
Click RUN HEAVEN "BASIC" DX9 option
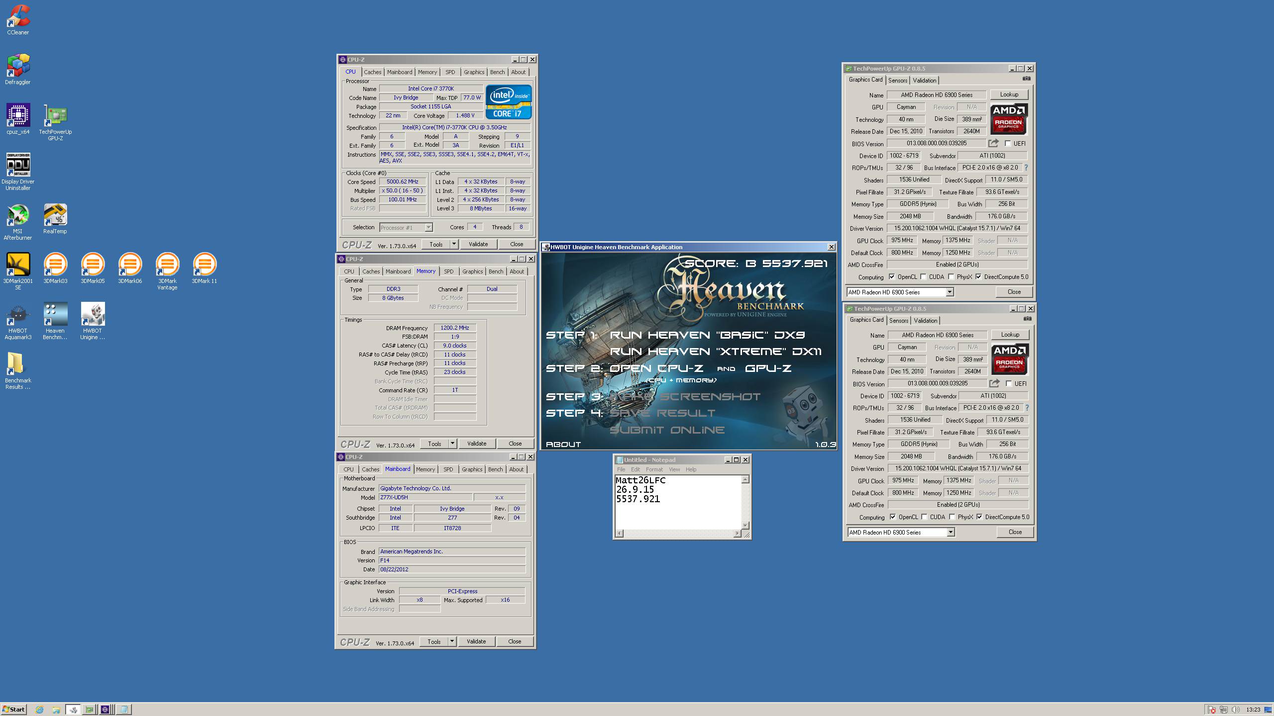click(707, 335)
